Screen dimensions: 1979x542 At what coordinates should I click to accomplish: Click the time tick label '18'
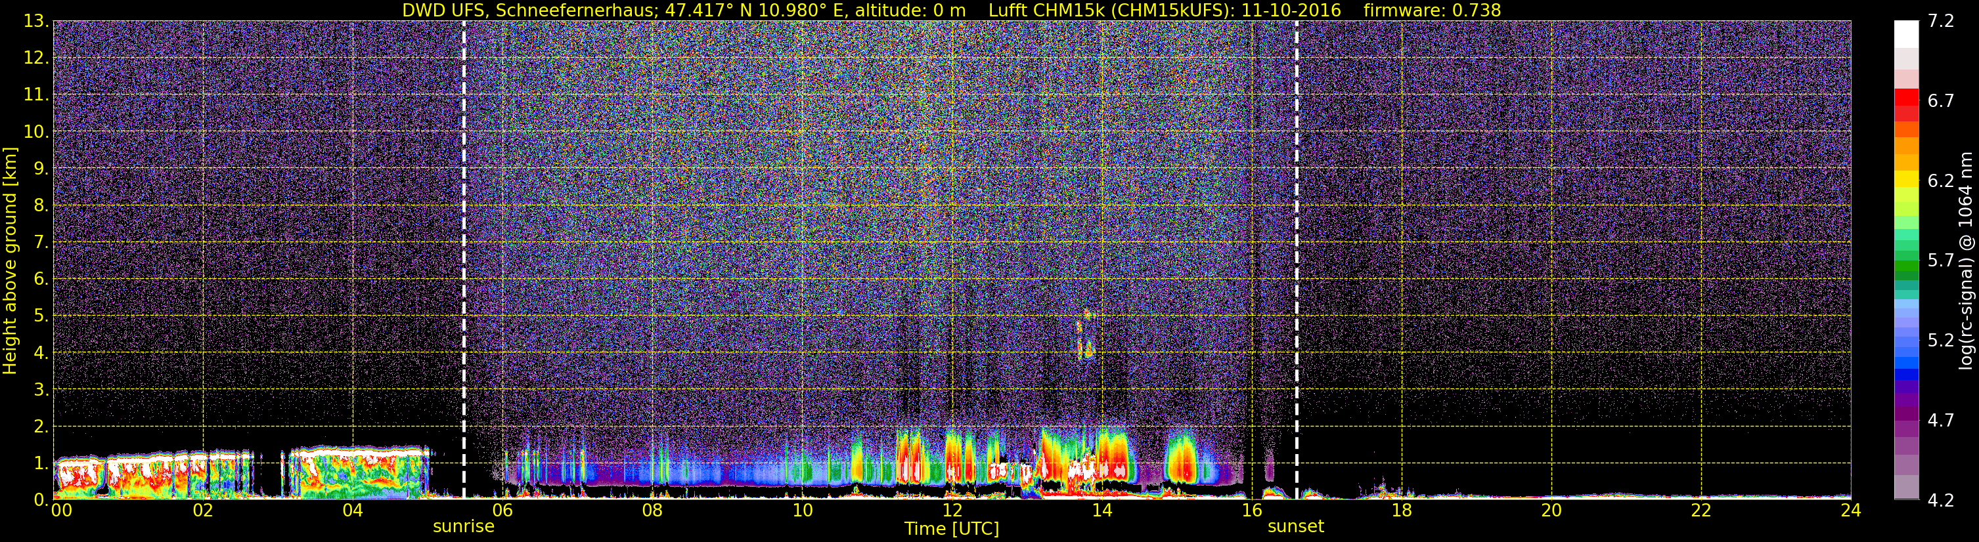pos(1401,511)
